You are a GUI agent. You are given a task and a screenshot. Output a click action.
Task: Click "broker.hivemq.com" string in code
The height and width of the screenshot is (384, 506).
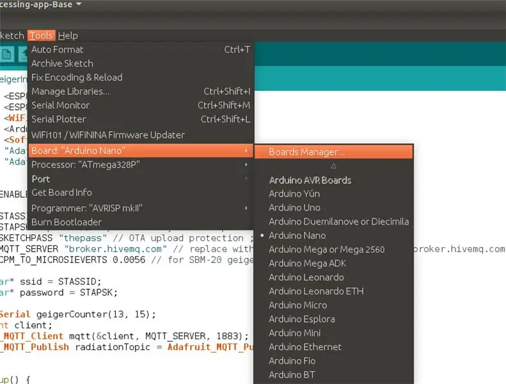116,249
